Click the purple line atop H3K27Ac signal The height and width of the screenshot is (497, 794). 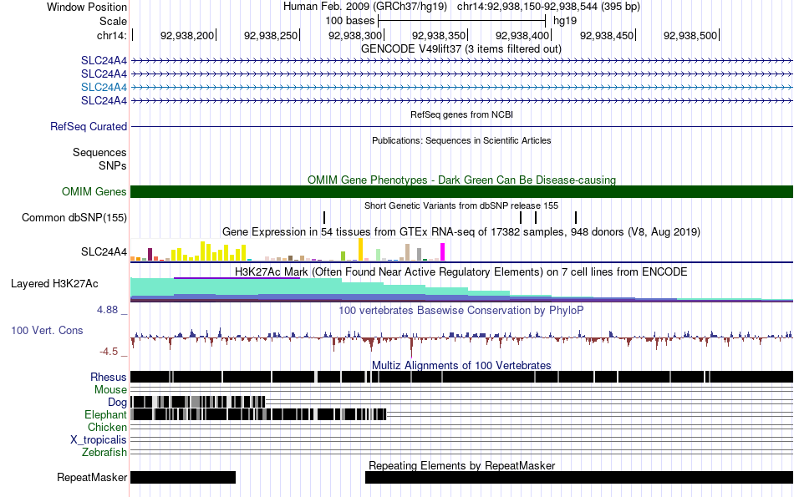tap(237, 278)
